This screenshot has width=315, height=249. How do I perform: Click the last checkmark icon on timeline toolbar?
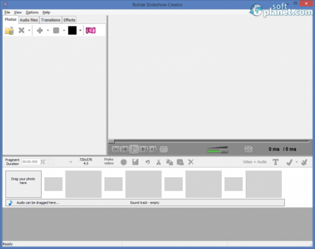[x=304, y=162]
